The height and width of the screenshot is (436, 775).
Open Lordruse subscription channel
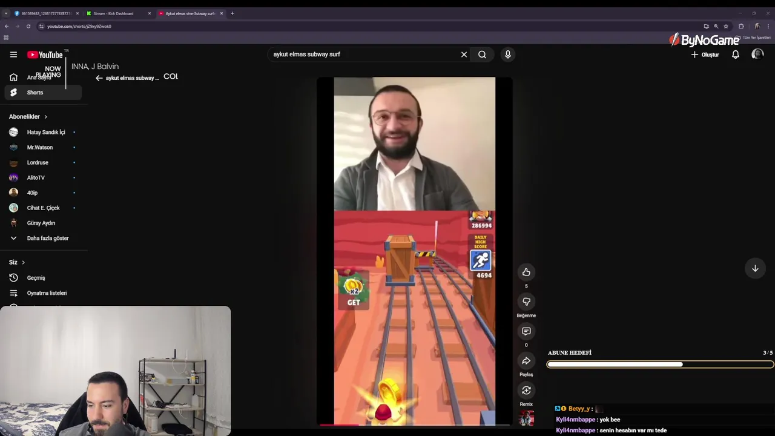(43, 162)
